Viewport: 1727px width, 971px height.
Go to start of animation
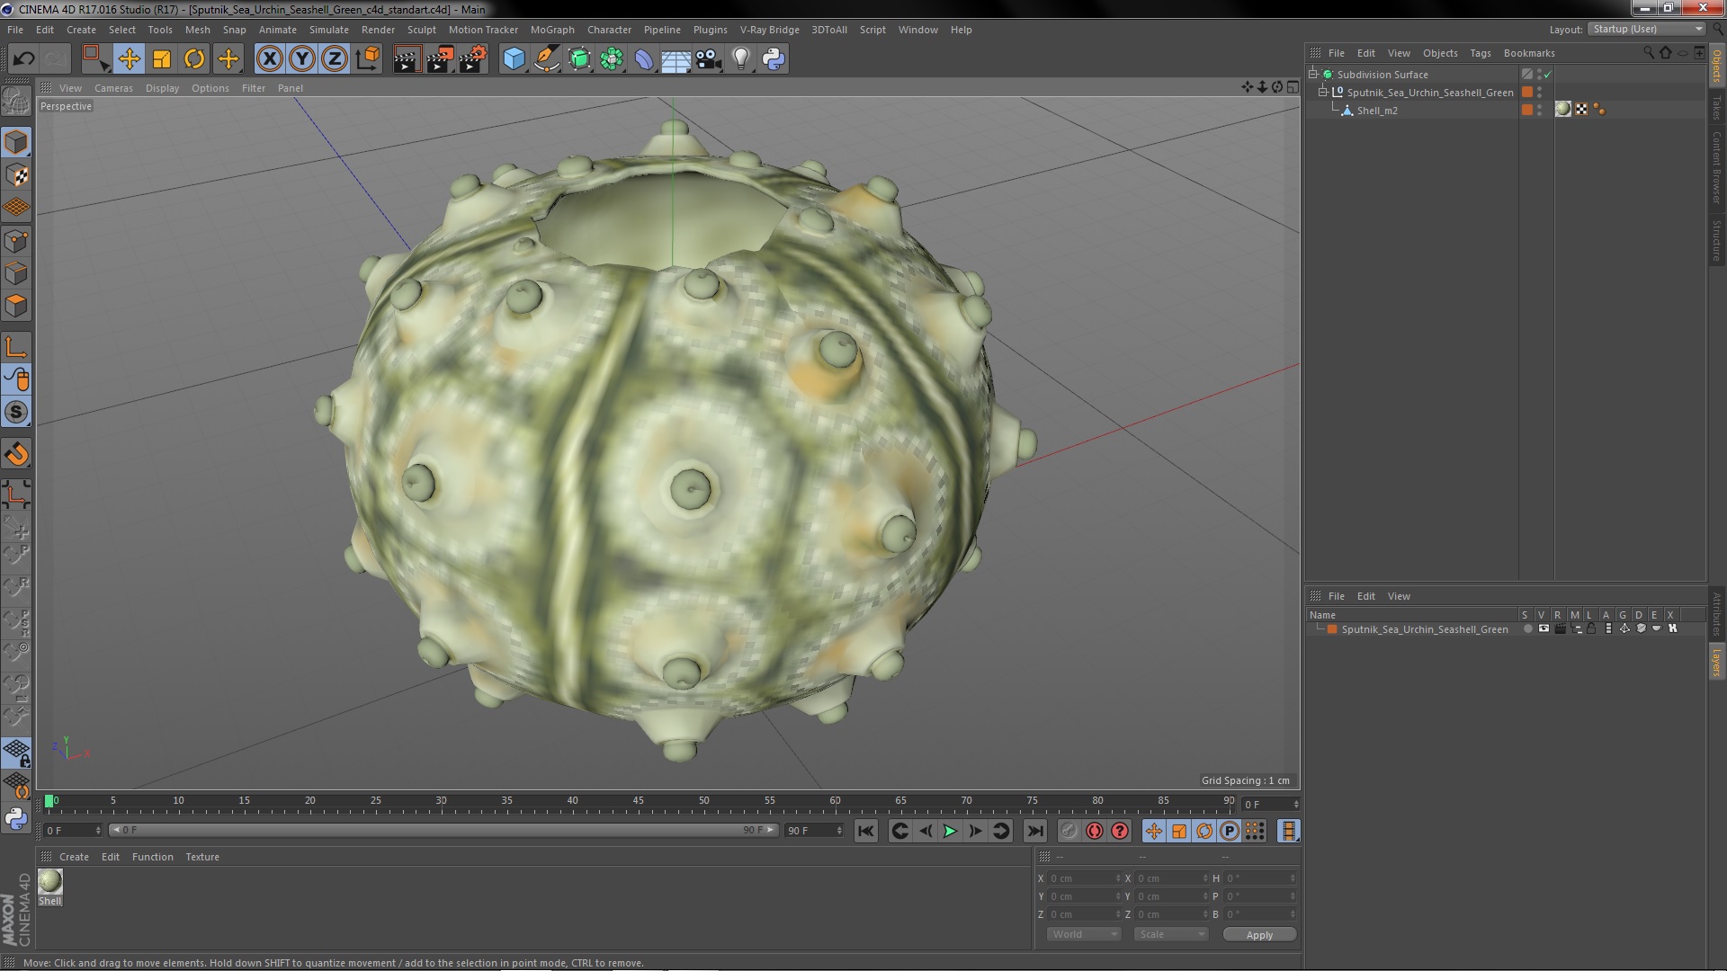pyautogui.click(x=865, y=832)
